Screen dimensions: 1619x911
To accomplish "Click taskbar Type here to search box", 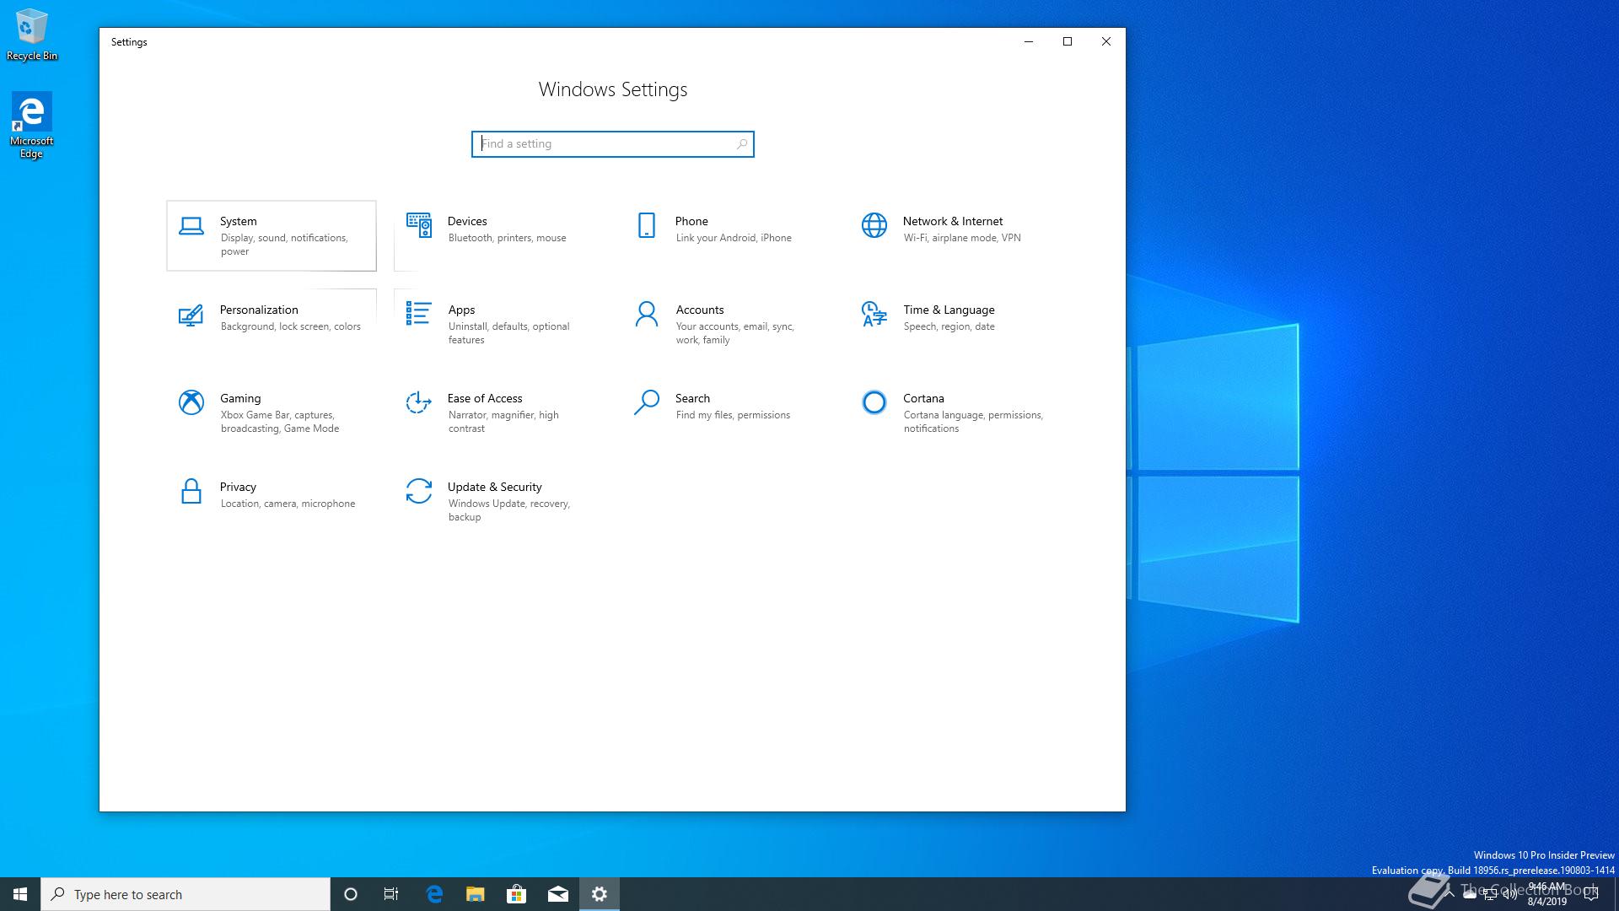I will (x=186, y=894).
